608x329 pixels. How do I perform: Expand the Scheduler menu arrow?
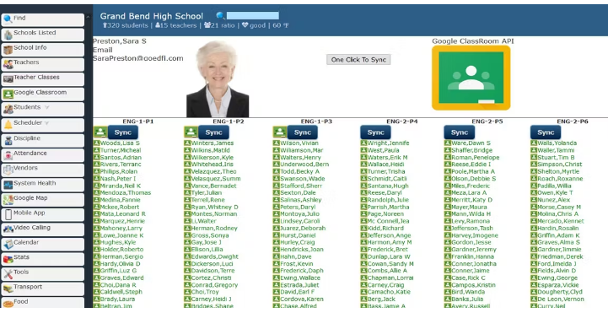click(47, 123)
